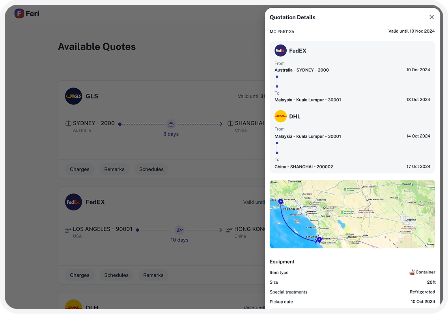Open Schedules for the FedEX quote
Viewport: 448px width, 314px height.
pyautogui.click(x=116, y=275)
